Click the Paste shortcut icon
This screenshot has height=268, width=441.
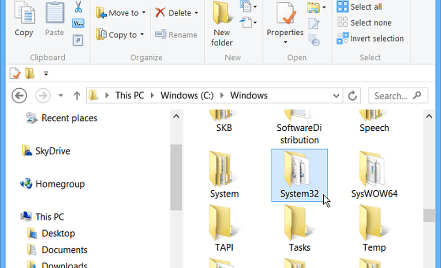[78, 40]
